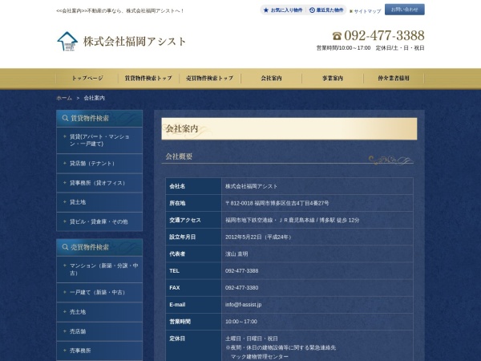Click the clock icon for recently viewed

(312, 10)
